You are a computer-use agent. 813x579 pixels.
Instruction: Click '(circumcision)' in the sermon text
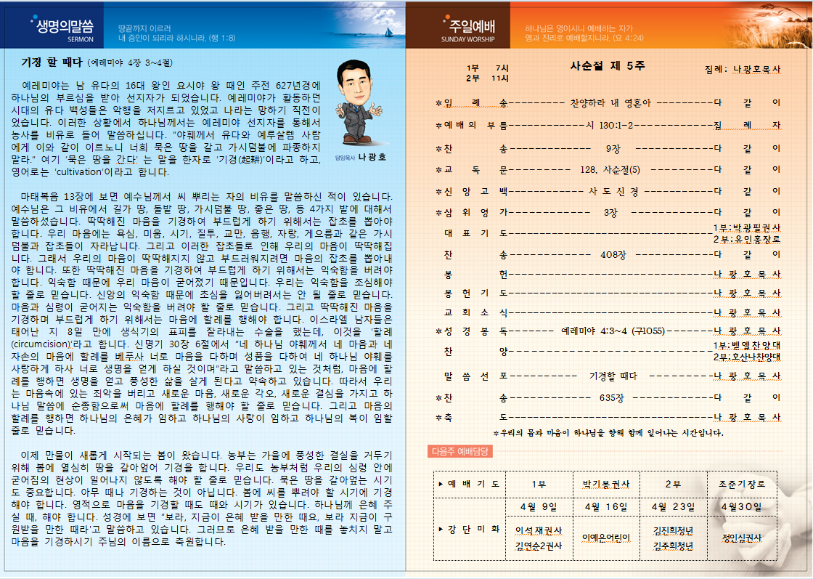click(41, 344)
